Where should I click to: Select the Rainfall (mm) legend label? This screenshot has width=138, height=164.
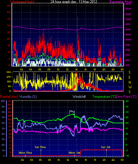pyautogui.click(x=9, y=97)
